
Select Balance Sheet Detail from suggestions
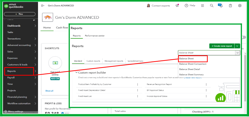coord(190,69)
